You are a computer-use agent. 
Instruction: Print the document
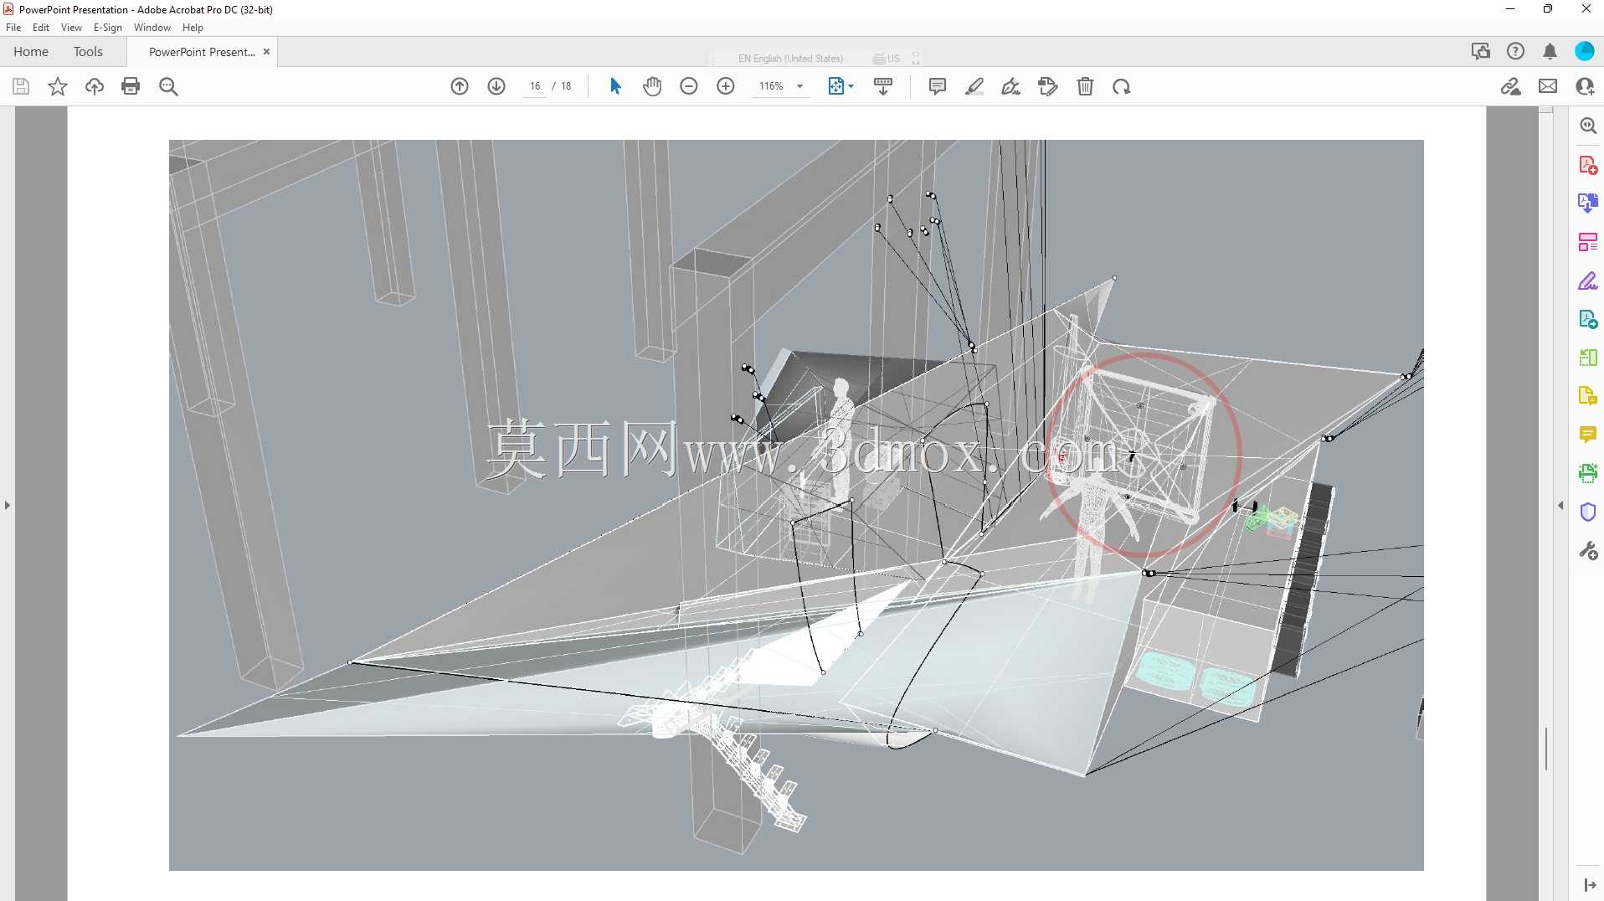tap(131, 86)
